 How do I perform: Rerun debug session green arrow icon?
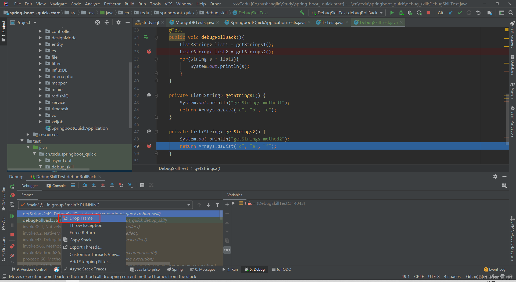point(12,186)
